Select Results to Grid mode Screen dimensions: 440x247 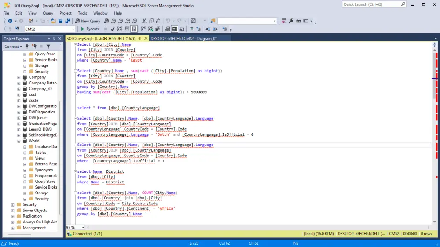tap(175, 29)
